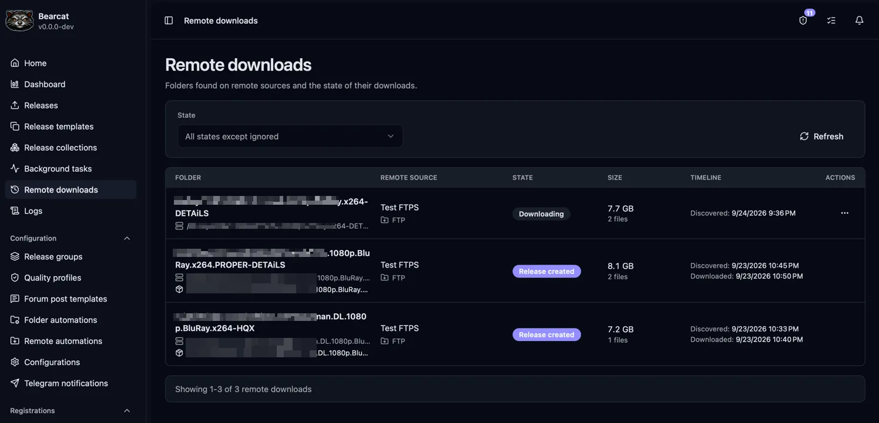Click package cube icon in 8.1 GB row
This screenshot has height=423, width=879.
click(x=179, y=289)
